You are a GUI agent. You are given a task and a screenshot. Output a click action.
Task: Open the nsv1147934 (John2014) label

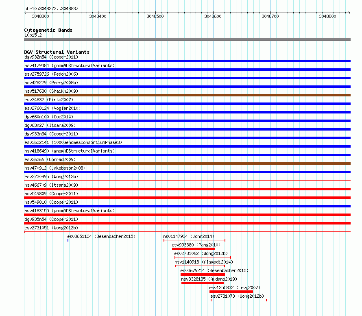(189, 236)
